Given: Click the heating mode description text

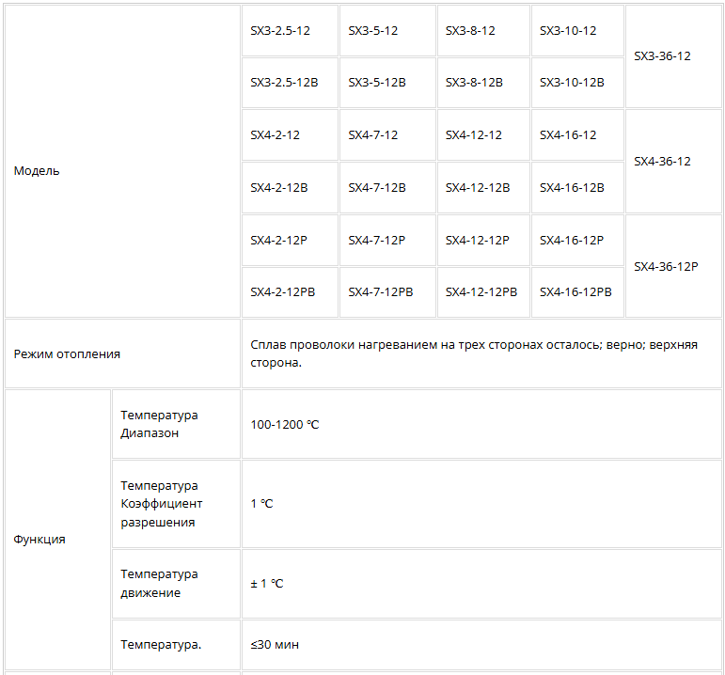Looking at the screenshot, I should (x=474, y=353).
